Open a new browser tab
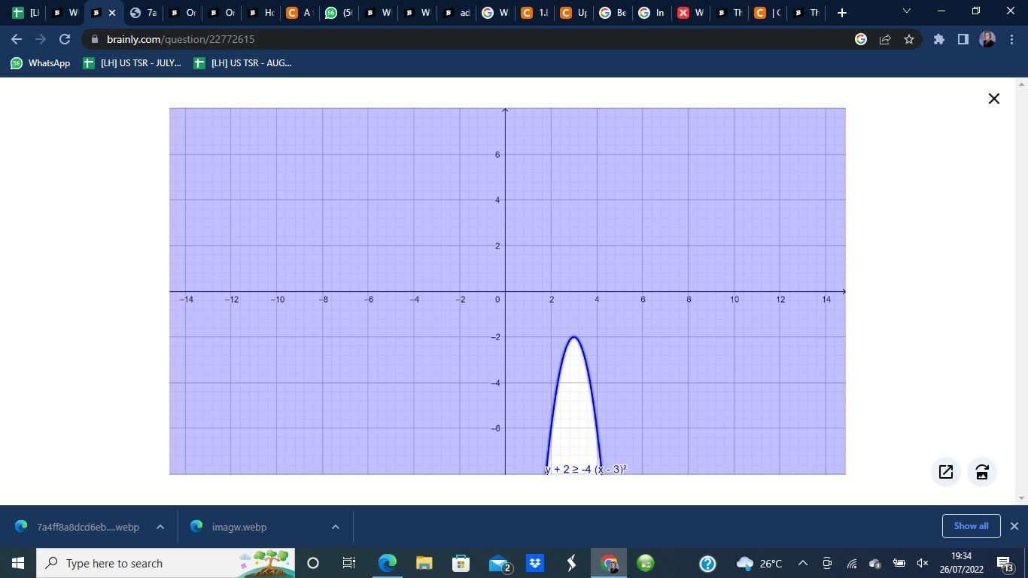This screenshot has width=1028, height=578. (842, 12)
